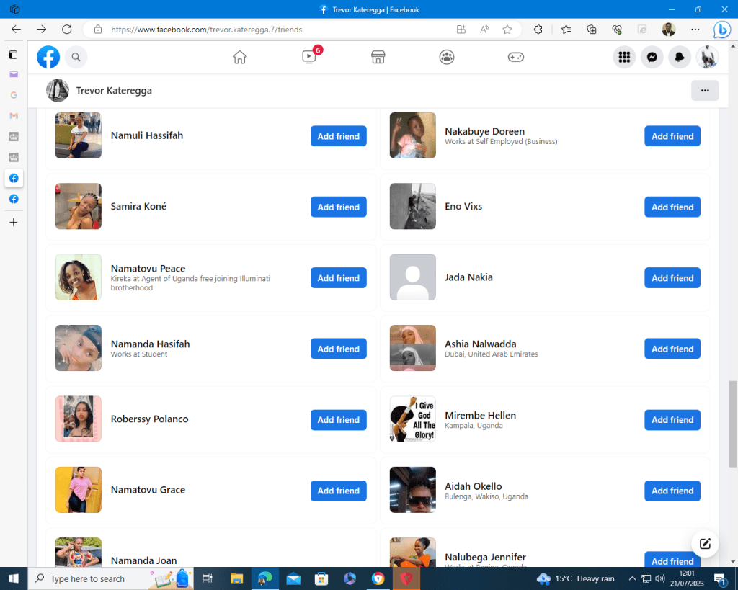Screen dimensions: 738x590
Task: Click the new message compose button
Action: [705, 544]
